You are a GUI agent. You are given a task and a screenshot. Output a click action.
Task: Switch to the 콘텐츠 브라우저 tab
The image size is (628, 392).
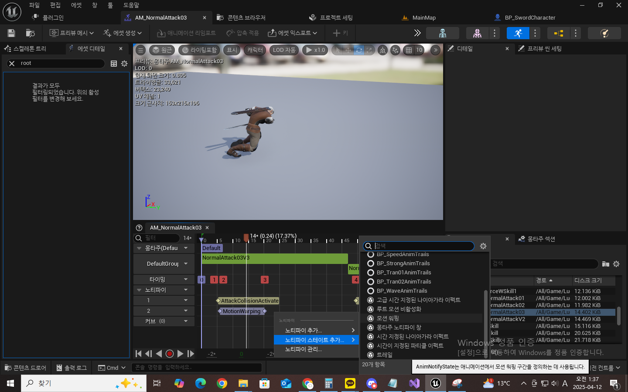246,18
